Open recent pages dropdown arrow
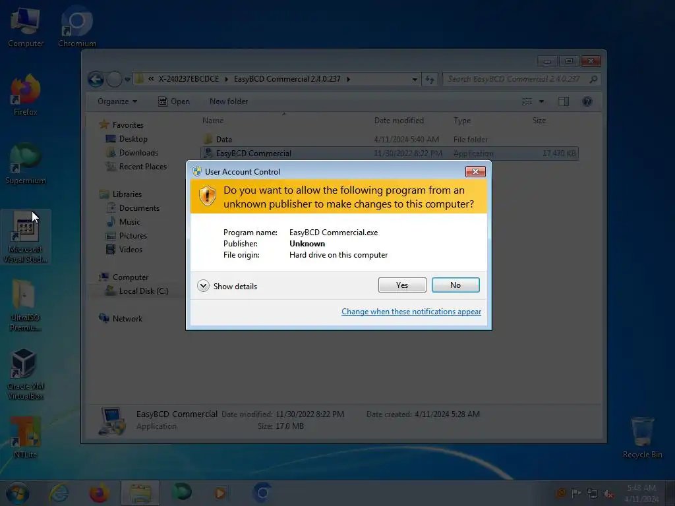 (x=127, y=79)
